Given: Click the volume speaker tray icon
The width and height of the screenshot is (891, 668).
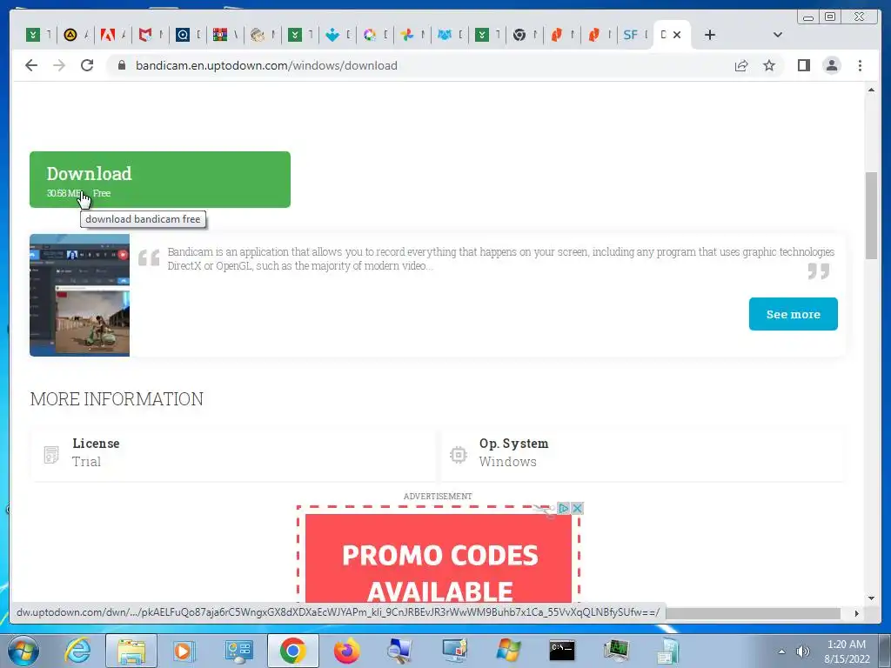Looking at the screenshot, I should (802, 651).
